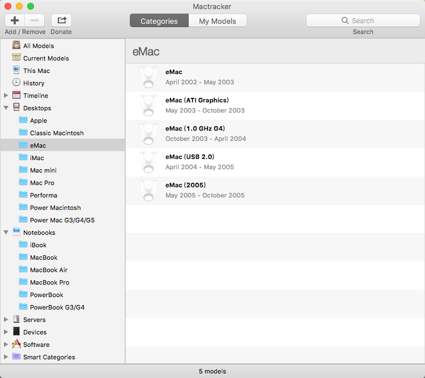425x378 pixels.
Task: Switch to the Categories tab
Action: tap(159, 20)
